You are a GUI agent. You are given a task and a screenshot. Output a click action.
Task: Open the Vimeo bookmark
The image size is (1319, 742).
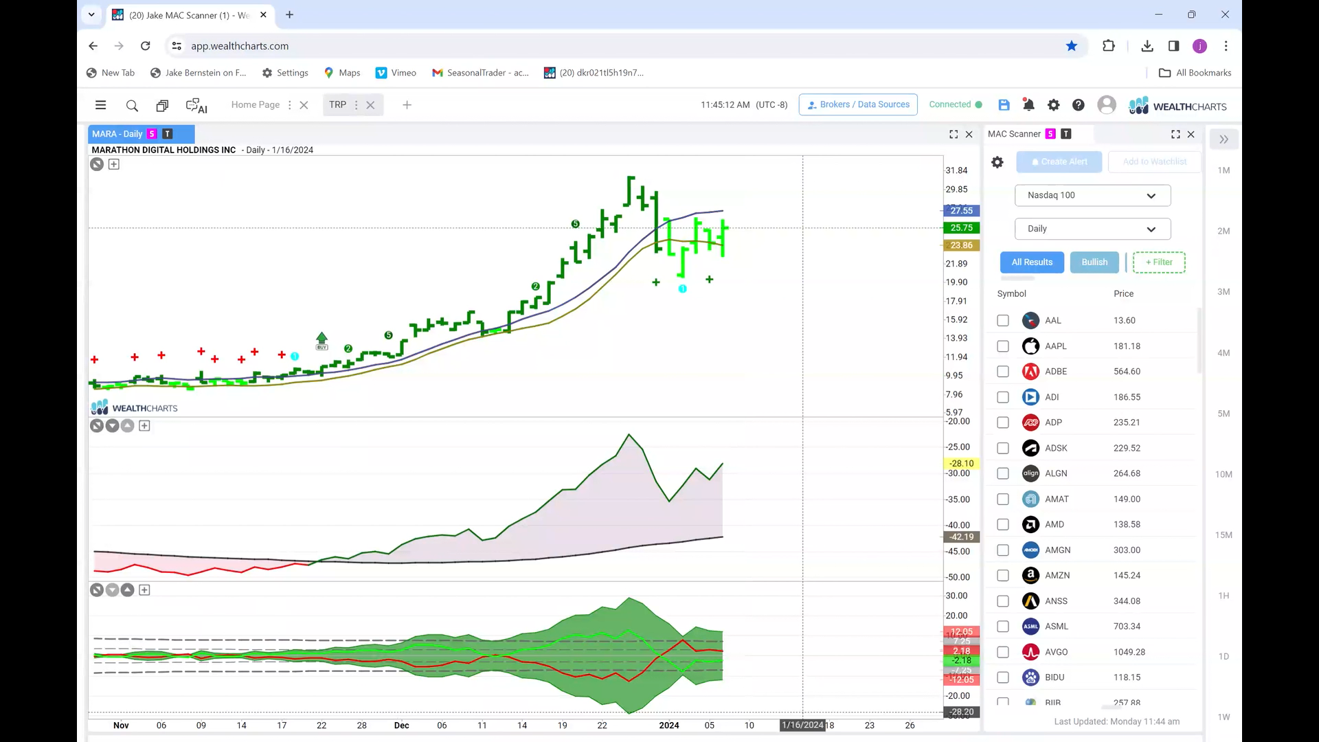point(396,73)
